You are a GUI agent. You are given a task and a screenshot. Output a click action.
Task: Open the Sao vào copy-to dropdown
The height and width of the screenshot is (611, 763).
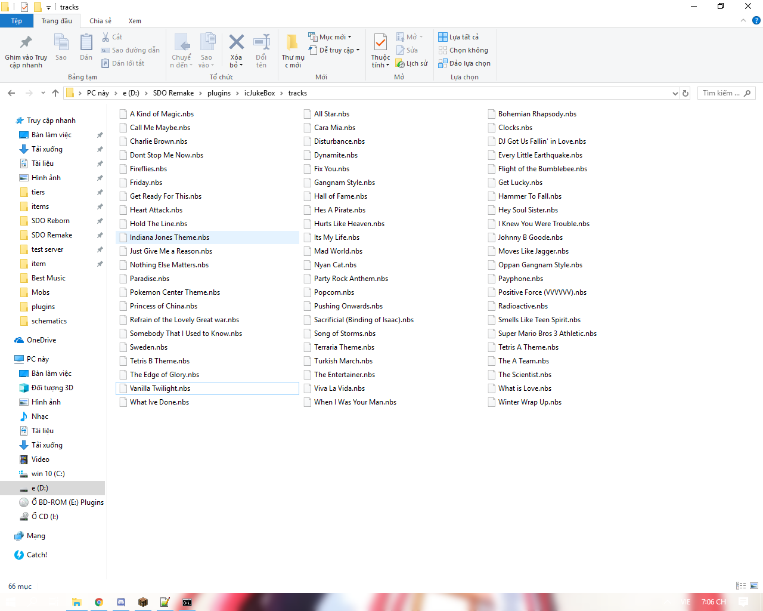click(206, 51)
